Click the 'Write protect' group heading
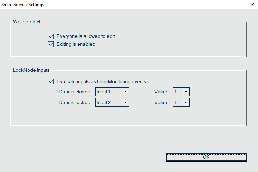258x172 pixels. [x=27, y=22]
